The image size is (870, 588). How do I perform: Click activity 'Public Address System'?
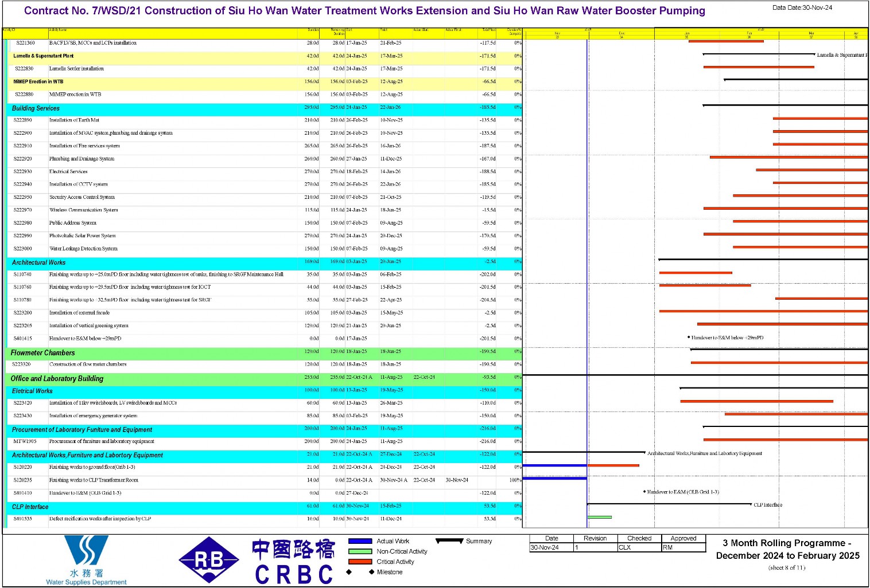point(72,223)
